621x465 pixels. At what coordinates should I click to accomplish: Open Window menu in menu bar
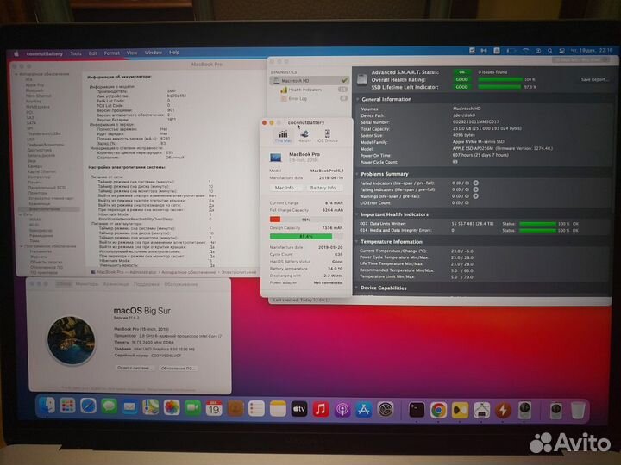pos(154,53)
